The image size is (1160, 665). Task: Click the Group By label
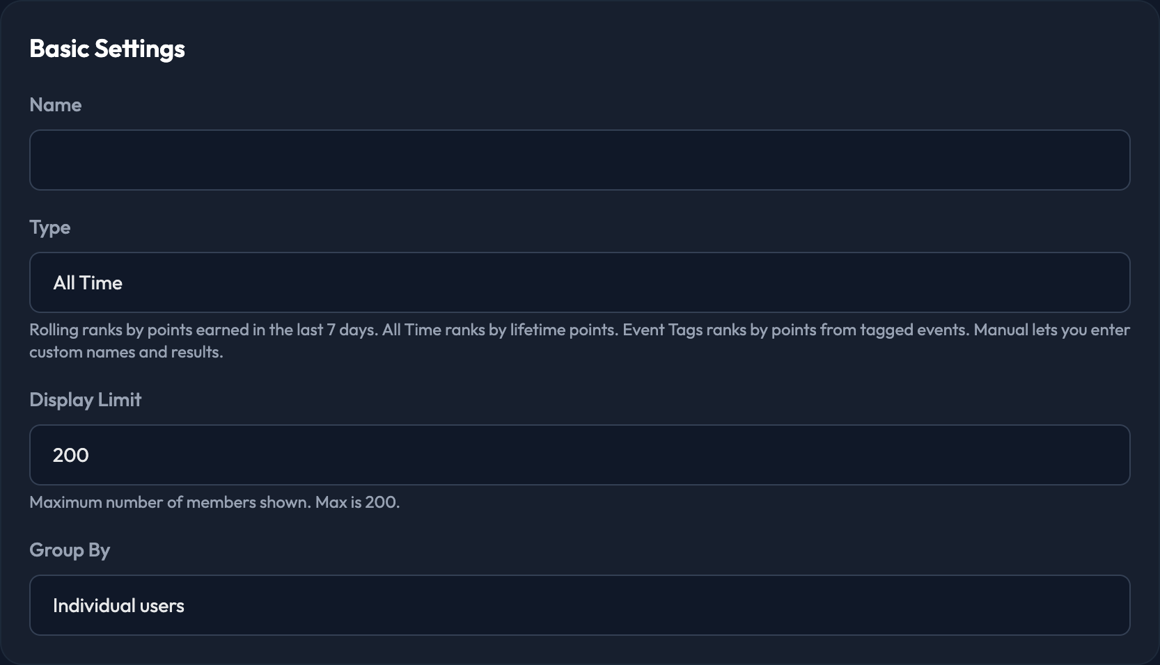click(x=70, y=550)
